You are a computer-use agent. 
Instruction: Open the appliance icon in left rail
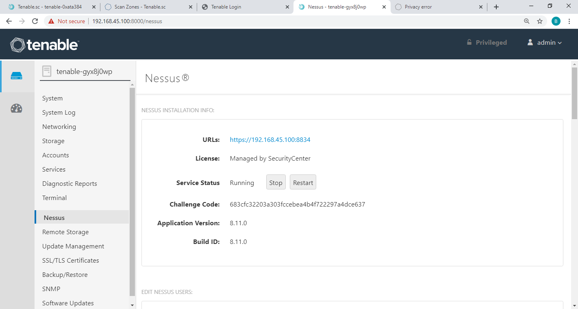click(x=17, y=76)
